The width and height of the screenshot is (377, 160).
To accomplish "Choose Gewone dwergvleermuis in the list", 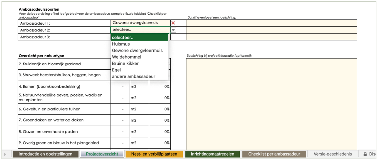I will 137,51.
